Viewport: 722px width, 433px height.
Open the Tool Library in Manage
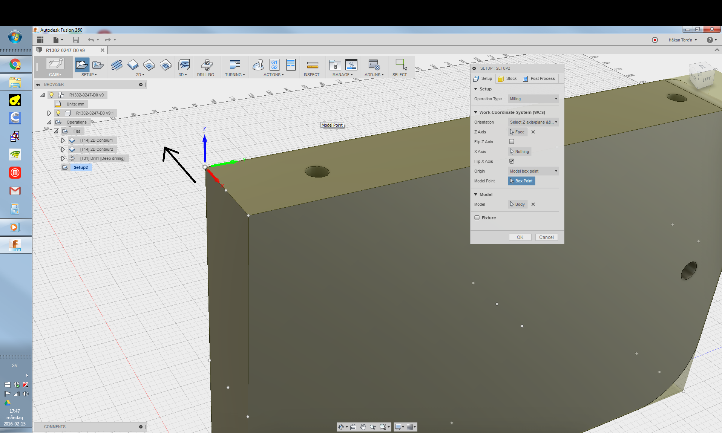[334, 65]
